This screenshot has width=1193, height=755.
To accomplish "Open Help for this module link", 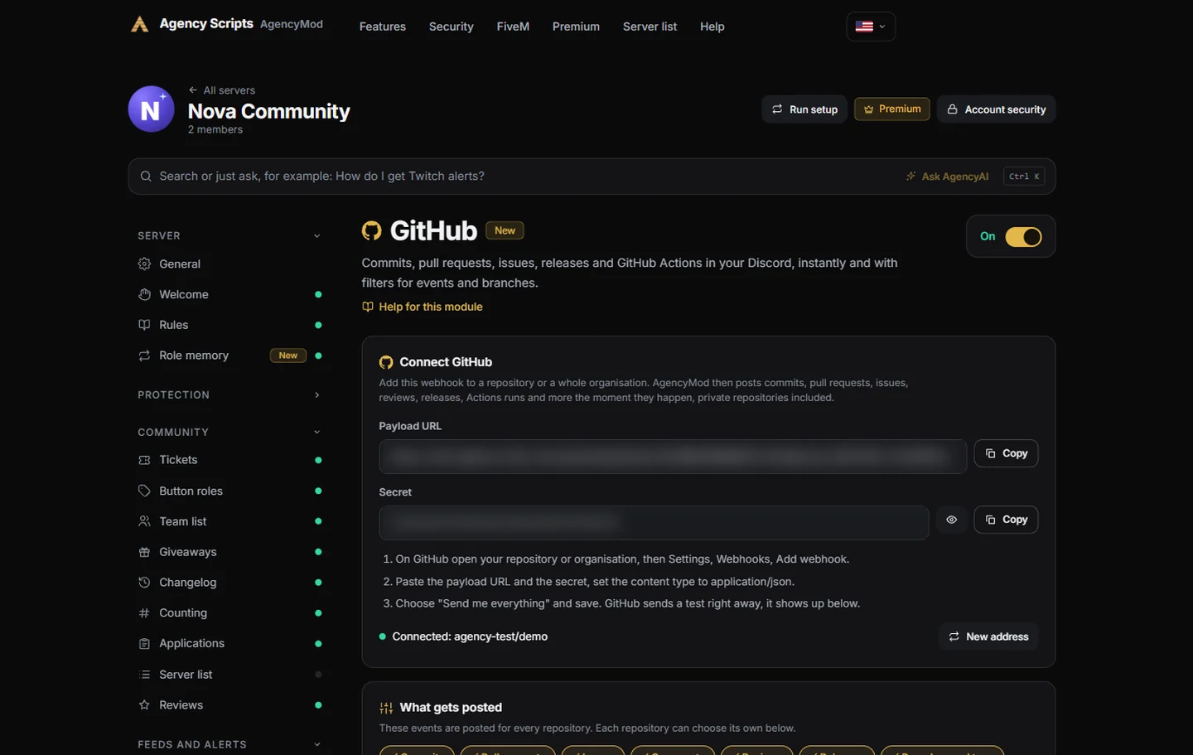I will [423, 307].
